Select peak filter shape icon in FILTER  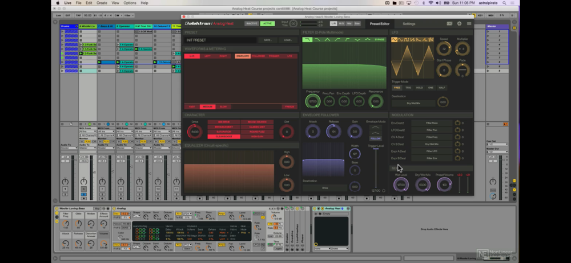coord(367,40)
